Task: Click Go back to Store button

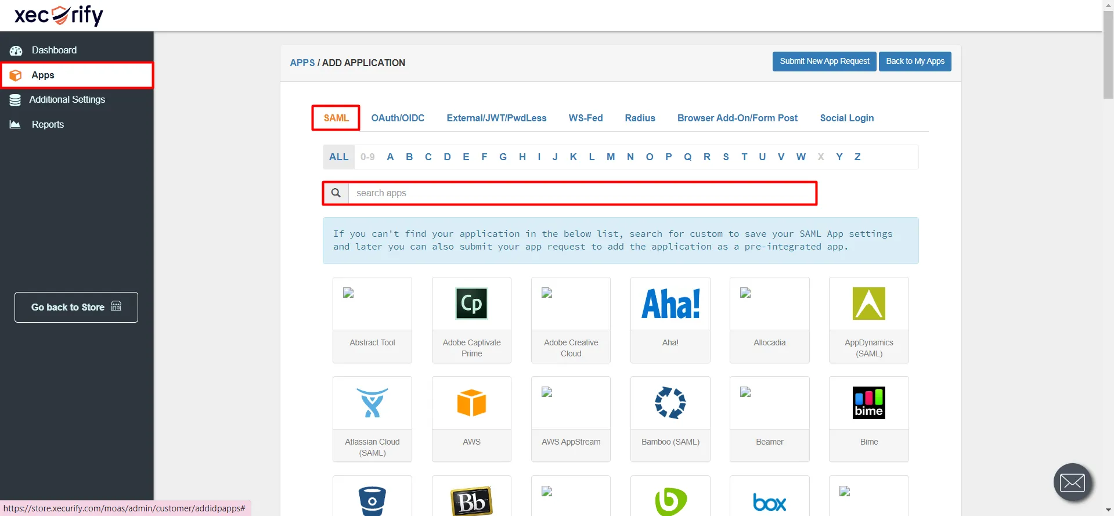Action: [76, 307]
